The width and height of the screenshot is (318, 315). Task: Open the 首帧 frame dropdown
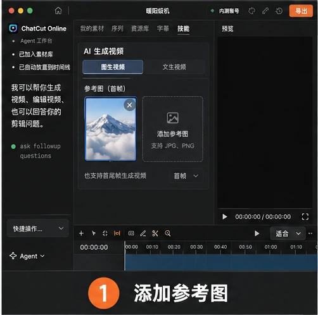click(x=186, y=176)
